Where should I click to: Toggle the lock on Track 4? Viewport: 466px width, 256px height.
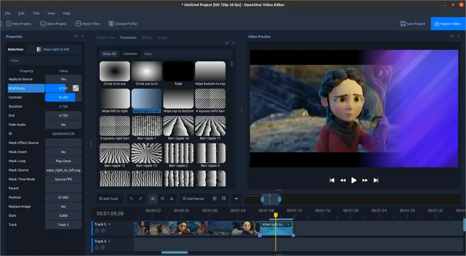click(97, 248)
